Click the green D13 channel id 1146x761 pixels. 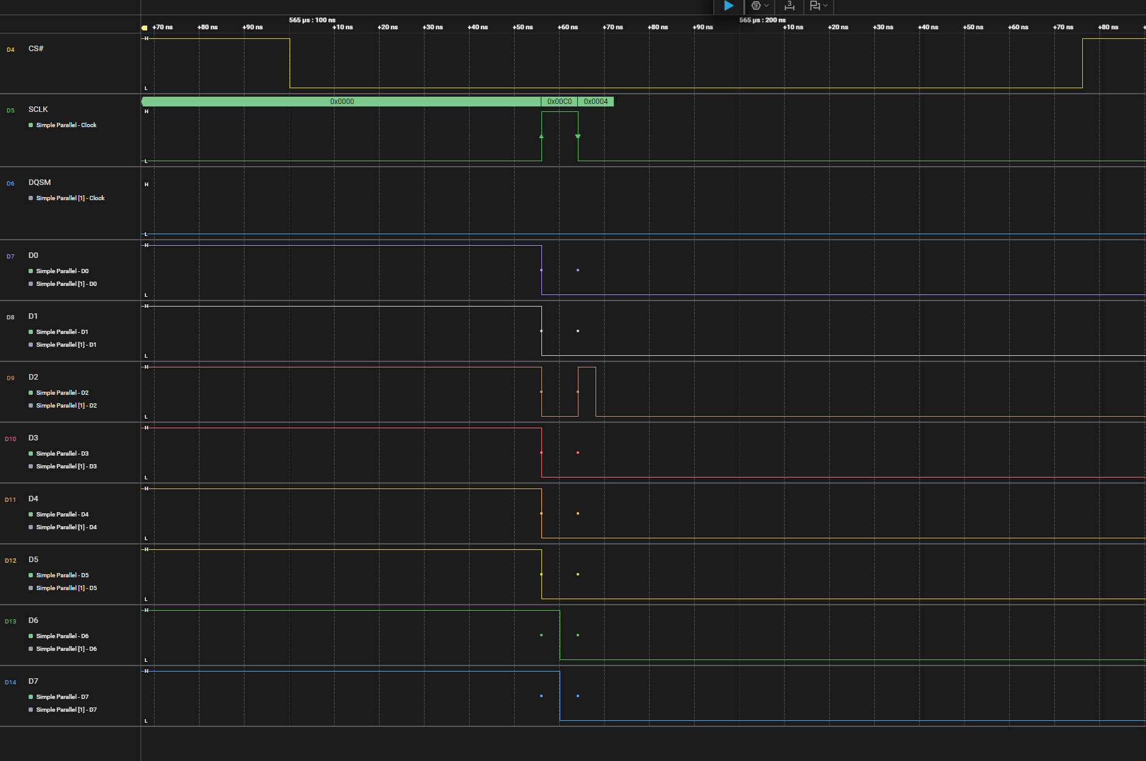(x=10, y=622)
